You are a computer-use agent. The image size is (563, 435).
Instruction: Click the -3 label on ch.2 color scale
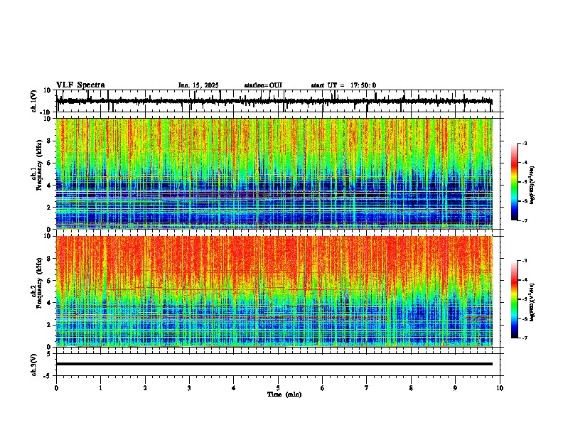524,261
